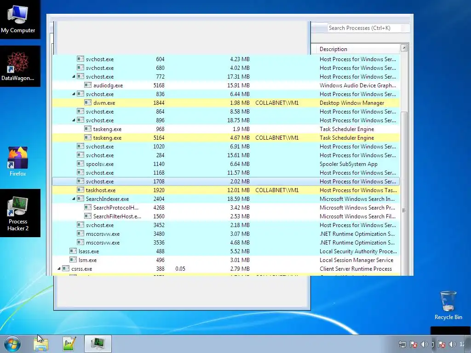Click the Search Processes input box

pyautogui.click(x=368, y=28)
